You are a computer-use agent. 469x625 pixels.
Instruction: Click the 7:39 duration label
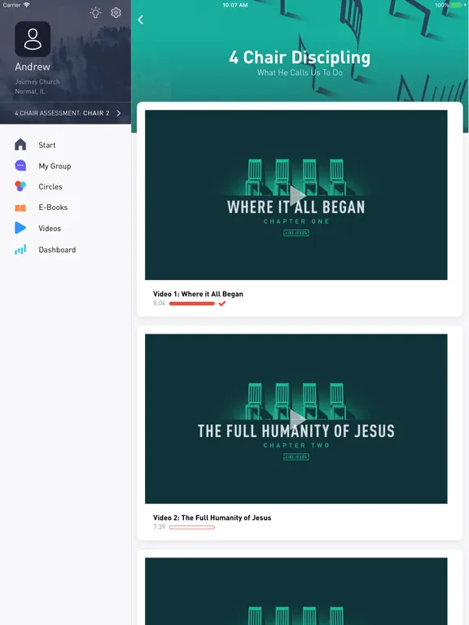[x=159, y=527]
